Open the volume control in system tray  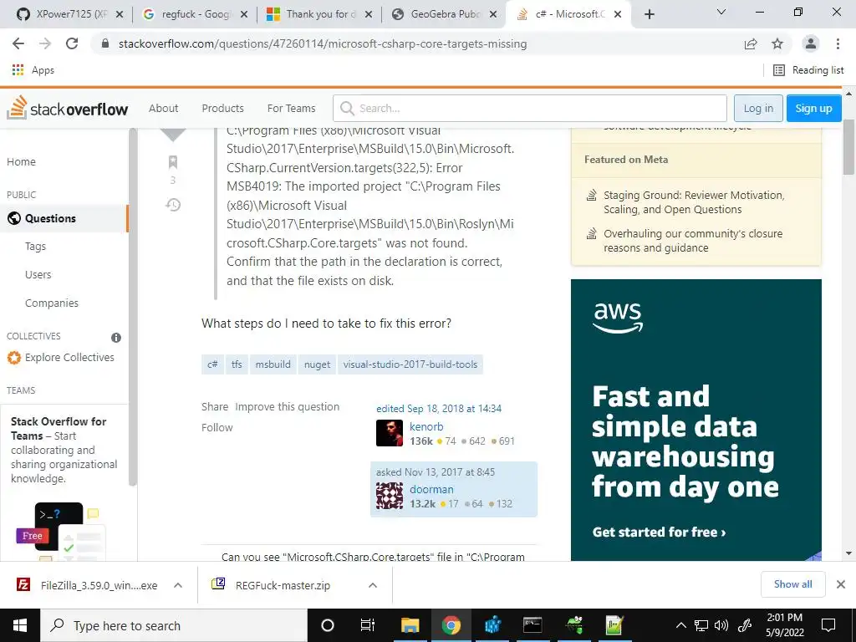pos(721,625)
